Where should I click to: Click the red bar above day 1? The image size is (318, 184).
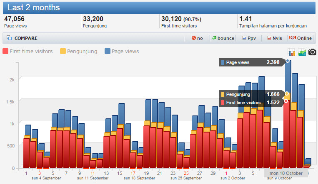tap(27, 153)
